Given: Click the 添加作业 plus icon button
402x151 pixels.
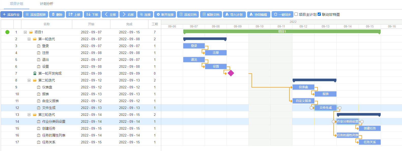Looking at the screenshot, I should 4,15.
